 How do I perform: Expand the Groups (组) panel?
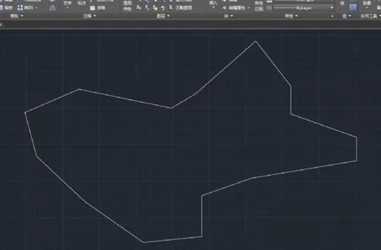(346, 16)
